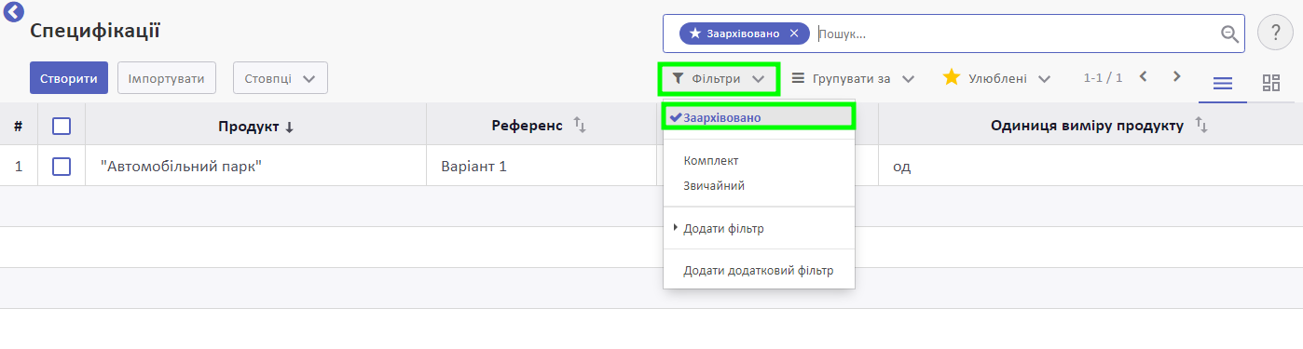Check the box for "Автомобільний парк" row
This screenshot has width=1303, height=349.
tap(62, 167)
